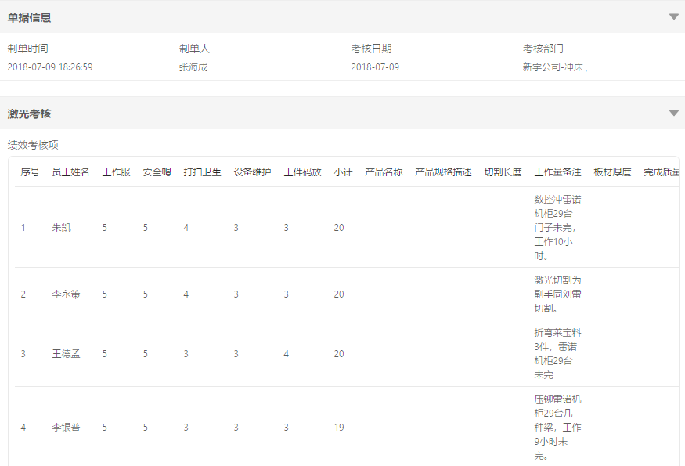Select the 板材厚度 column header
685x466 pixels.
coord(612,172)
